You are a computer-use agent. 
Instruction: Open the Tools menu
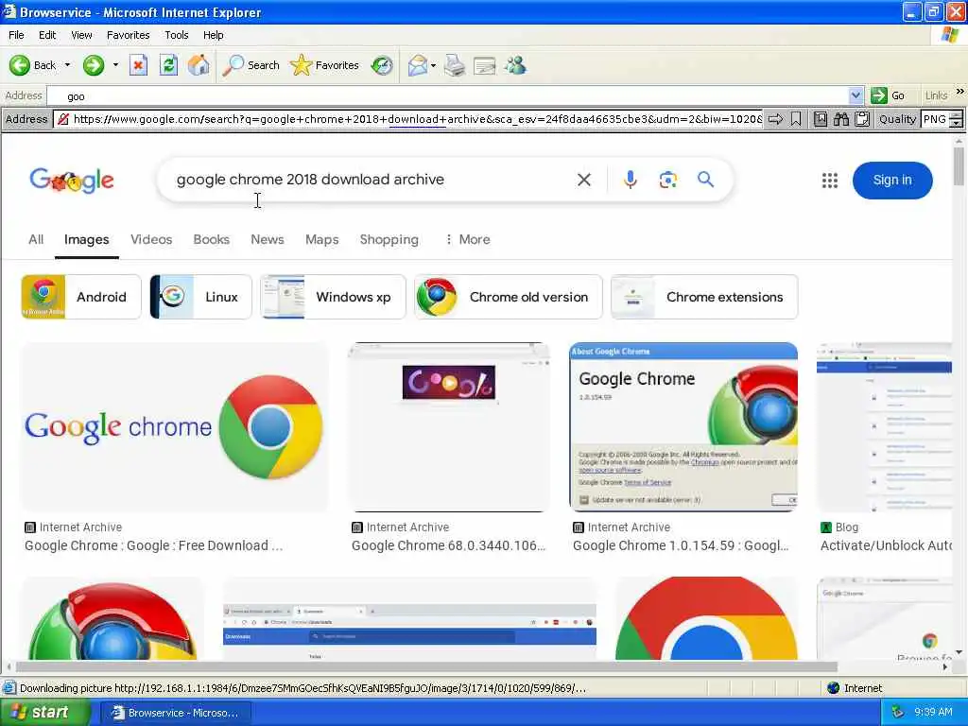click(x=176, y=35)
